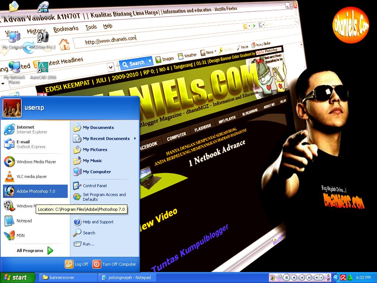377x283 pixels.
Task: Expand hidden system tray icons
Action: (336, 278)
